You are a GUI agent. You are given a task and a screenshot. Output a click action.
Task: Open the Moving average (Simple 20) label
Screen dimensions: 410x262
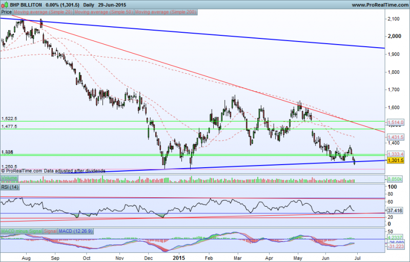[44, 11]
